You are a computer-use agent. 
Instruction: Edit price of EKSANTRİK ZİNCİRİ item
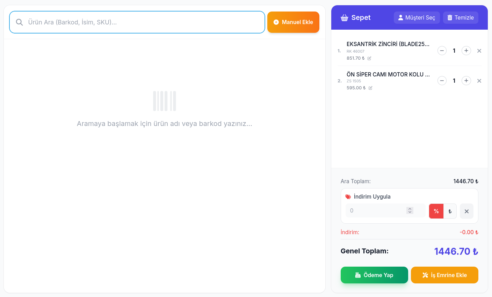(x=369, y=58)
